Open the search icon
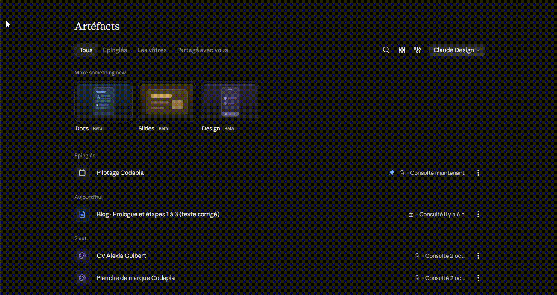 pyautogui.click(x=386, y=50)
